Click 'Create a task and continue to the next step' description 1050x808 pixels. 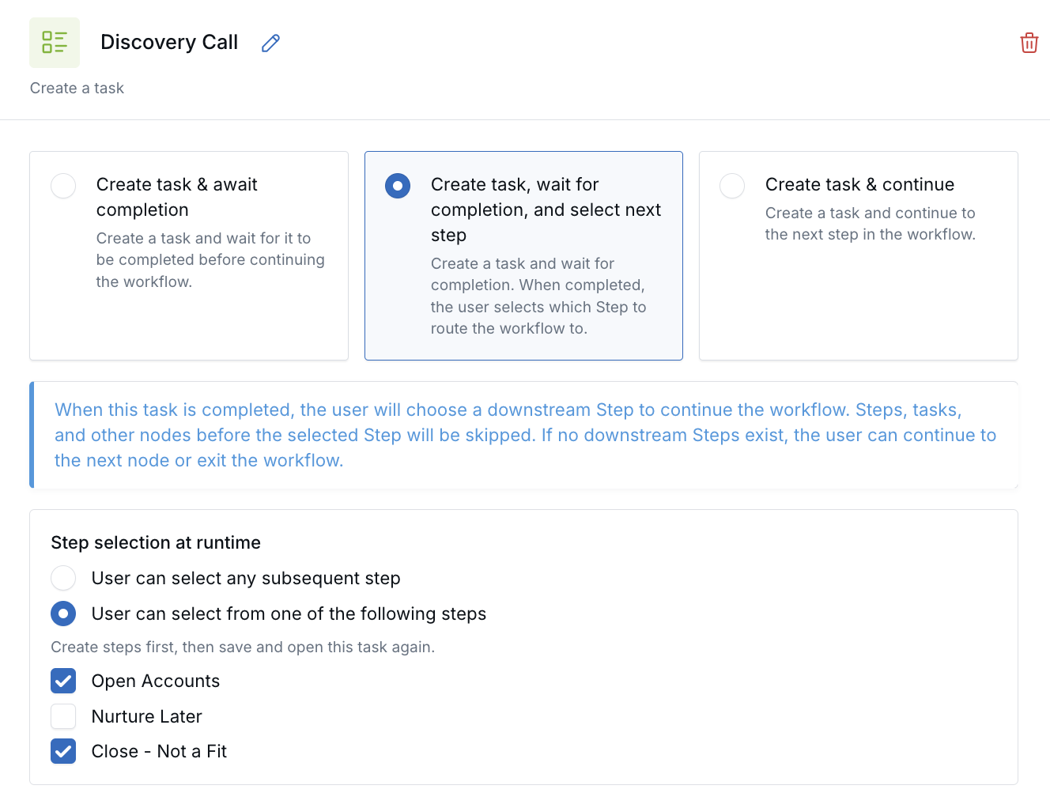click(x=871, y=224)
